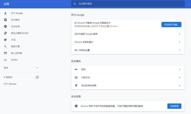Open 隐私设置和安全性 in the sidebar
The width and height of the screenshot is (191, 114).
(20, 33)
